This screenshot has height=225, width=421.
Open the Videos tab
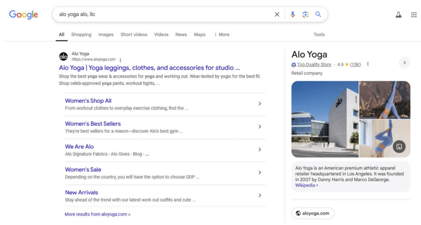click(161, 34)
